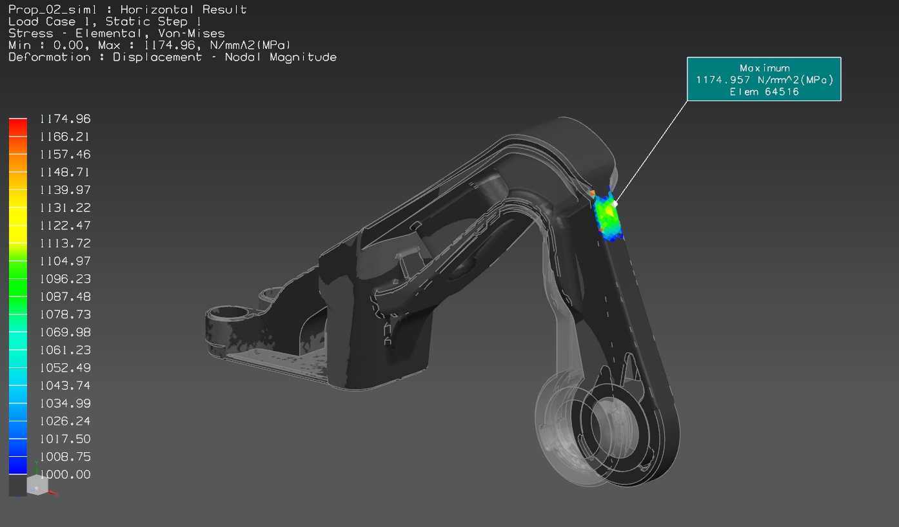Click the legend value 1069.98
899x527 pixels.
[65, 332]
